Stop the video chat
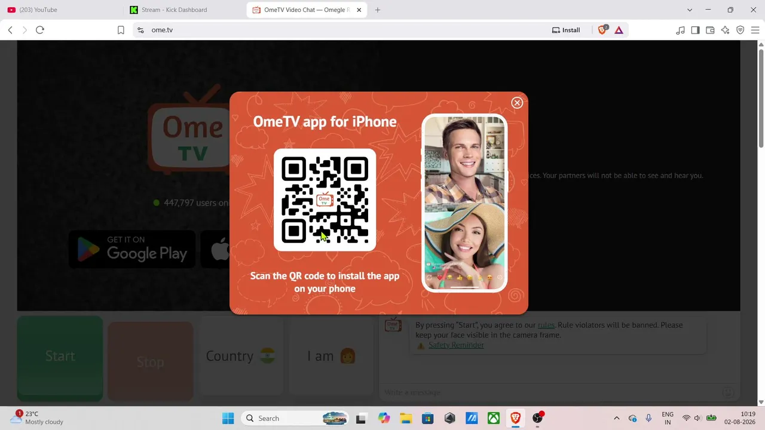Viewport: 765px width, 430px height. click(x=150, y=361)
